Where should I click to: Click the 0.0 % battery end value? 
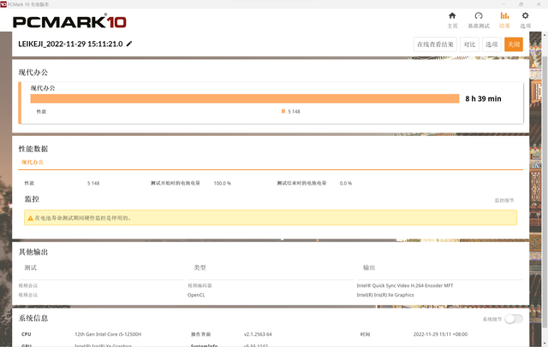[x=346, y=183]
